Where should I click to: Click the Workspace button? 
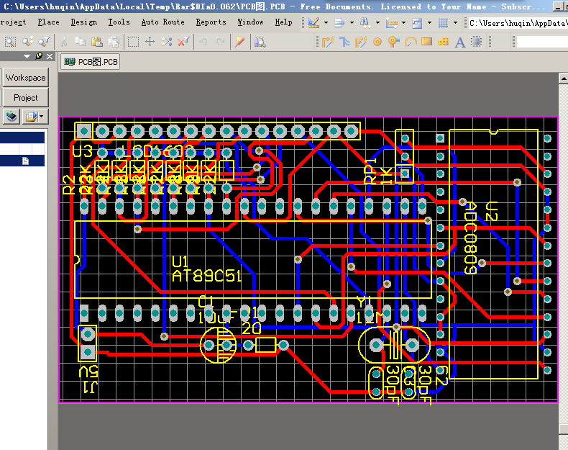[x=25, y=78]
